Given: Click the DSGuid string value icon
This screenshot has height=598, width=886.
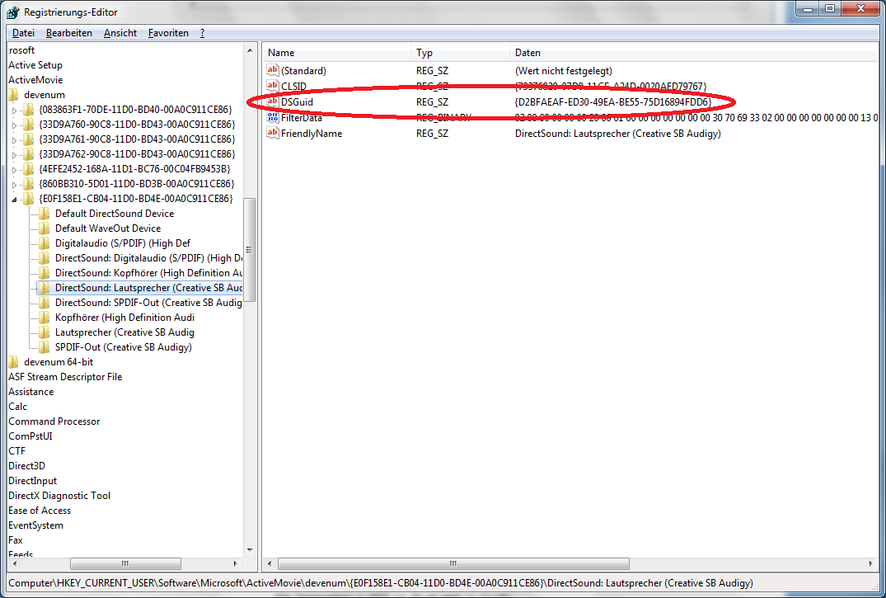Looking at the screenshot, I should point(272,101).
